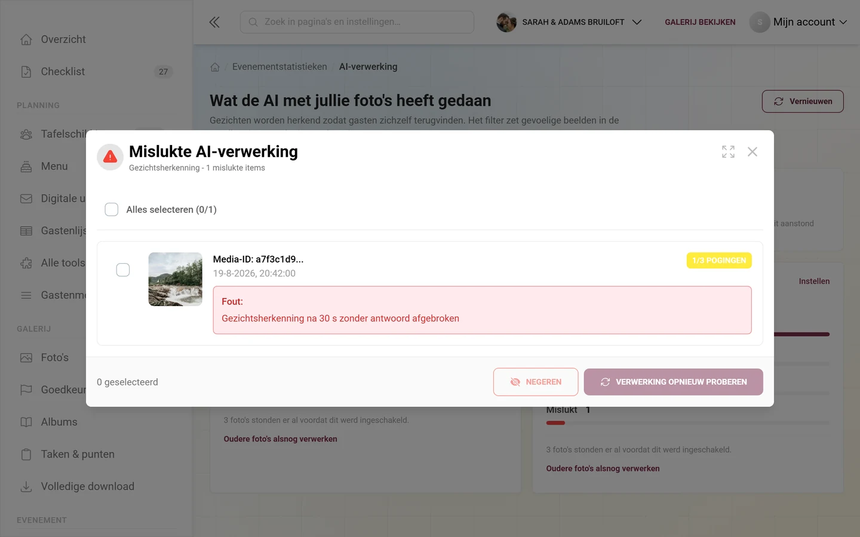860x537 pixels.
Task: Close the Mislukte AI-verwerking dialog
Action: [752, 152]
